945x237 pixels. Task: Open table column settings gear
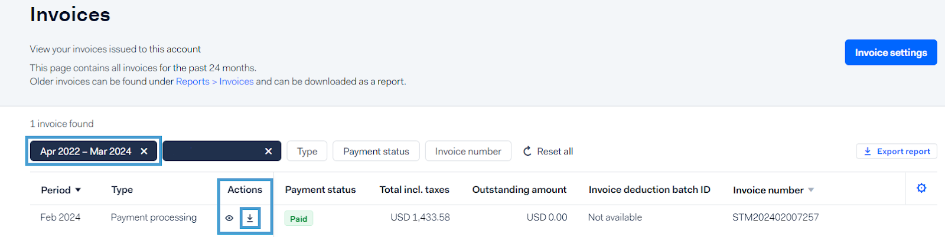[921, 188]
